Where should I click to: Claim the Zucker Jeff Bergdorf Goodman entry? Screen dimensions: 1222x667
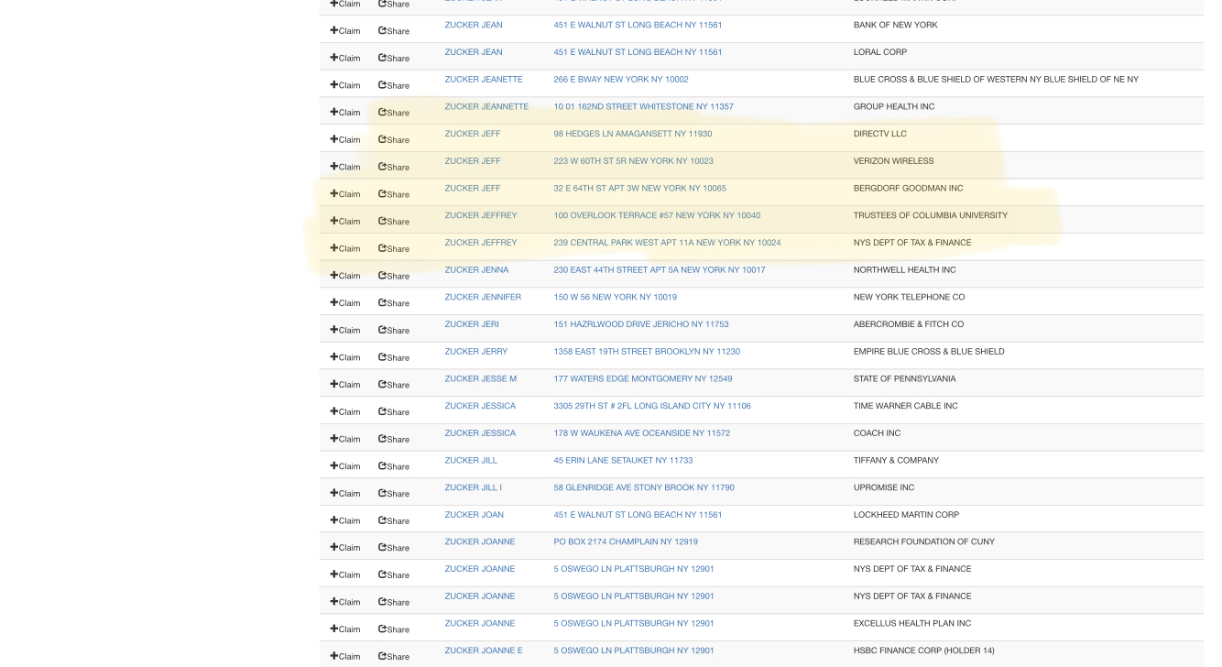(x=345, y=194)
